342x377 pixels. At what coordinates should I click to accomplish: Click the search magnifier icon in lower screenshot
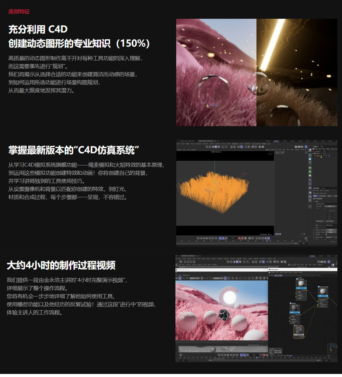(x=177, y=265)
